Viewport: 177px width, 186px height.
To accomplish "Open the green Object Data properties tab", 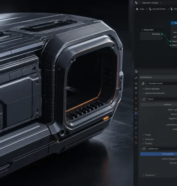I will click(136, 133).
